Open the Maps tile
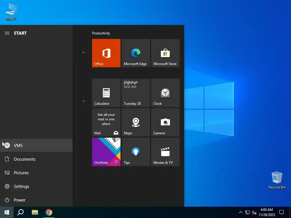291x218 pixels. tap(136, 122)
